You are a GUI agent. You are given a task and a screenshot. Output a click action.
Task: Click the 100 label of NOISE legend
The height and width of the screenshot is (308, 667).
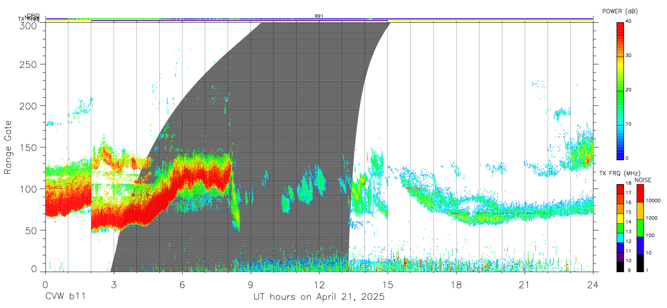pos(650,235)
